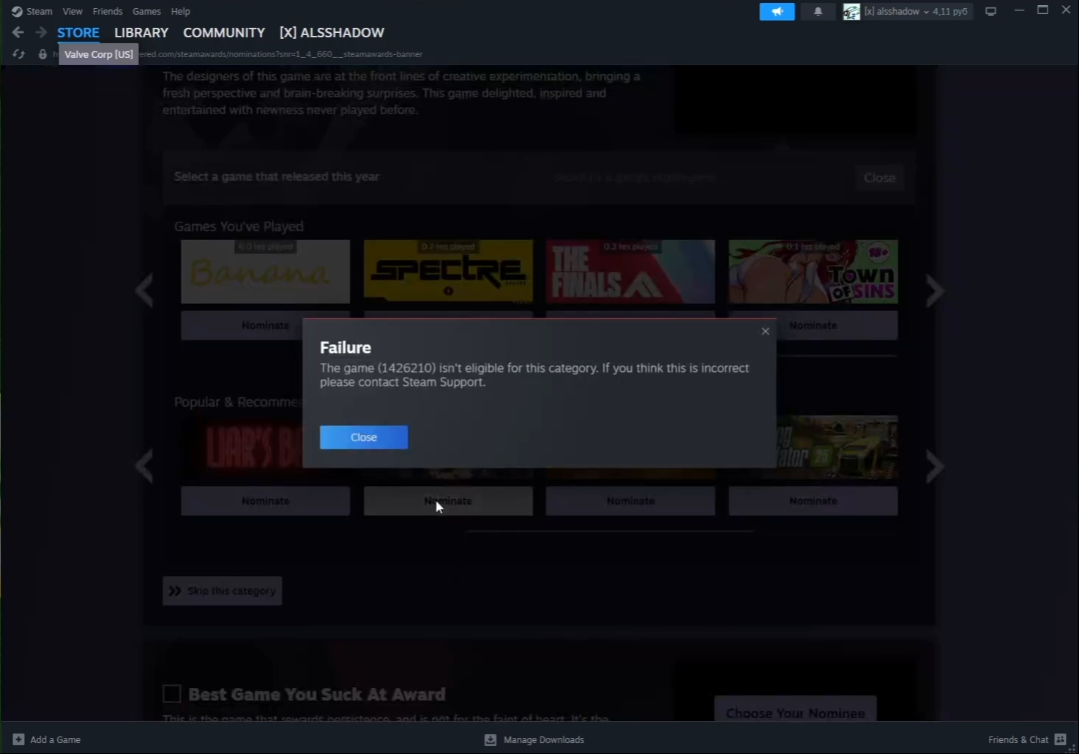This screenshot has width=1079, height=754.
Task: Click 'Select a game that released this year'
Action: 277,176
